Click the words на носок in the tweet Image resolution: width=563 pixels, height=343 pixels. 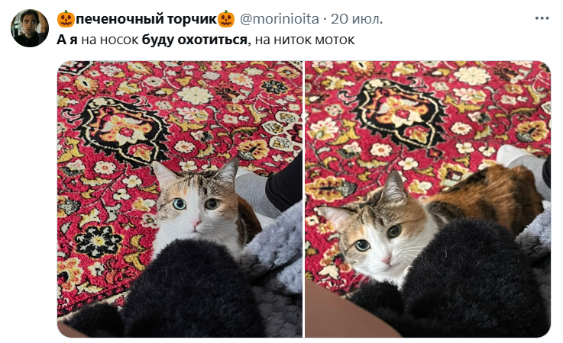(110, 40)
